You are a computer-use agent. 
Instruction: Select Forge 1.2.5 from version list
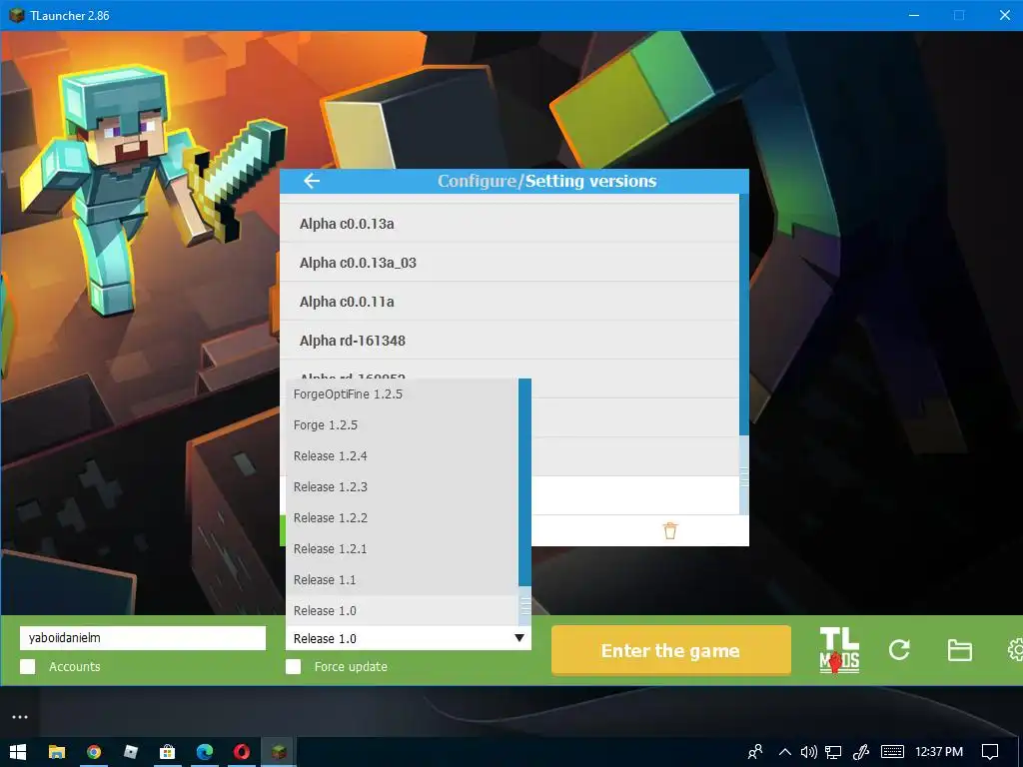tap(402, 425)
